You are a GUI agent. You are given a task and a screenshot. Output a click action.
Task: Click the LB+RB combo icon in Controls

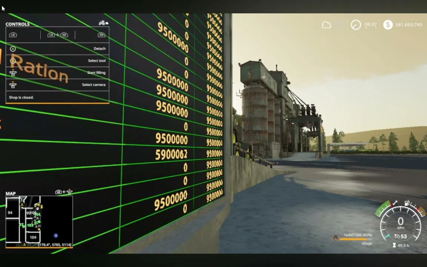coord(57,35)
